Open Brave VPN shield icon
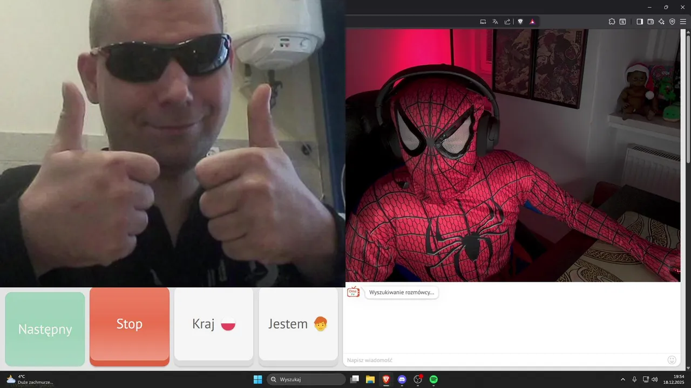This screenshot has height=388, width=691. click(672, 22)
